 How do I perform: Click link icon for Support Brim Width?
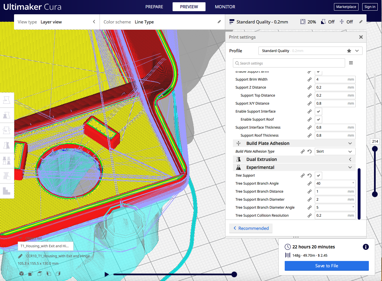309,79
